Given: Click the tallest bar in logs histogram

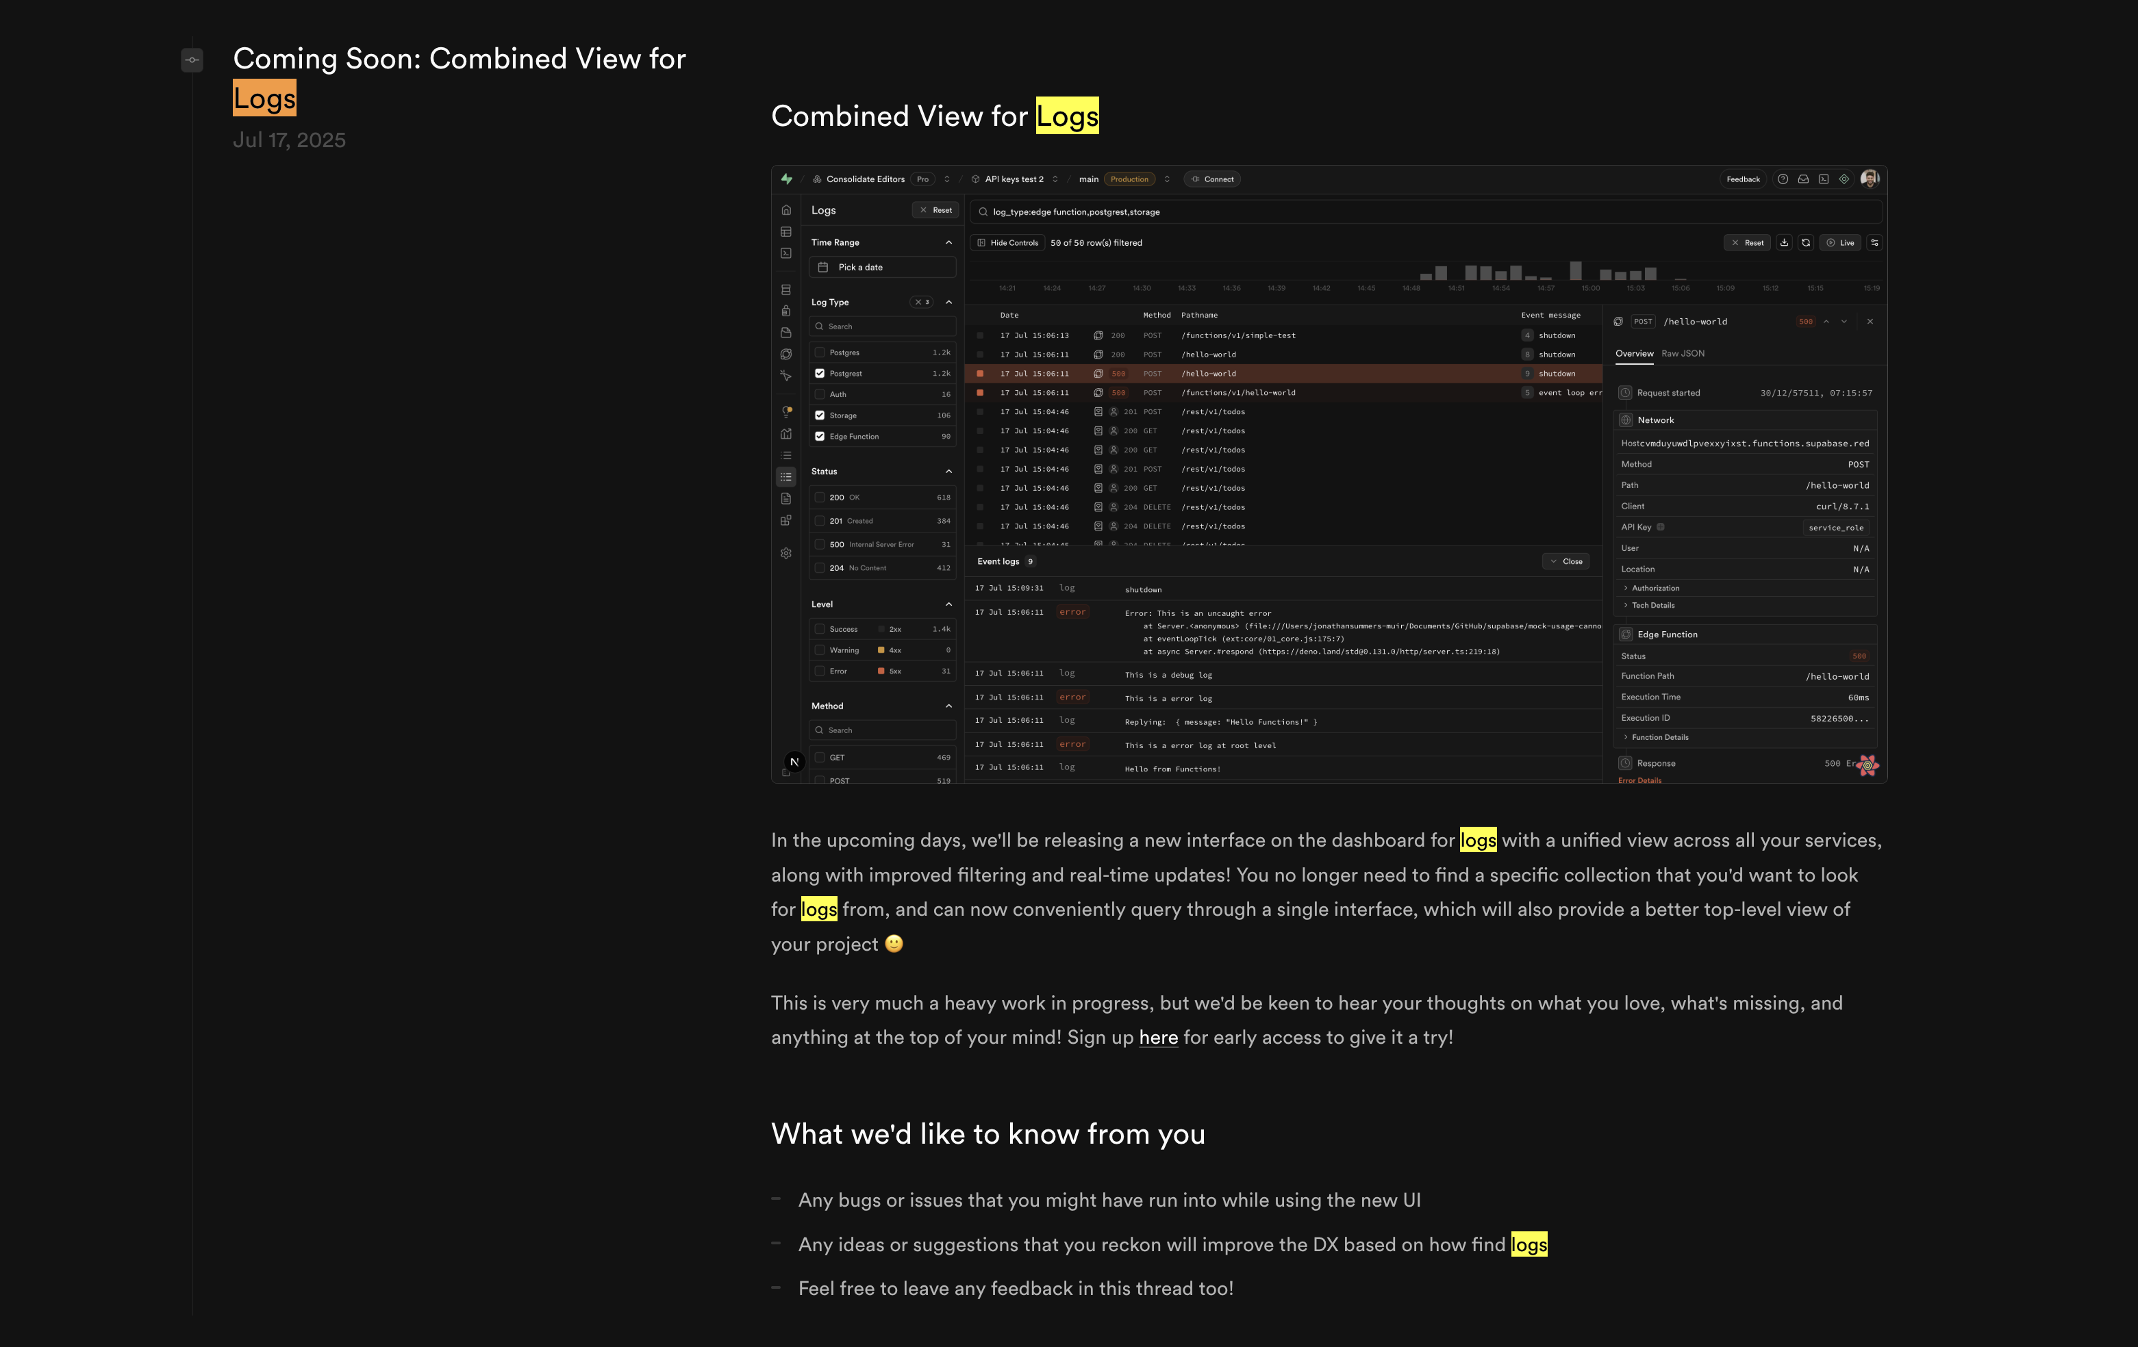Looking at the screenshot, I should click(1575, 270).
